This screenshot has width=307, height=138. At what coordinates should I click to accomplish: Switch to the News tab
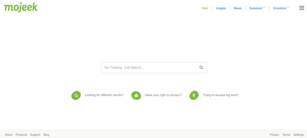(x=237, y=8)
